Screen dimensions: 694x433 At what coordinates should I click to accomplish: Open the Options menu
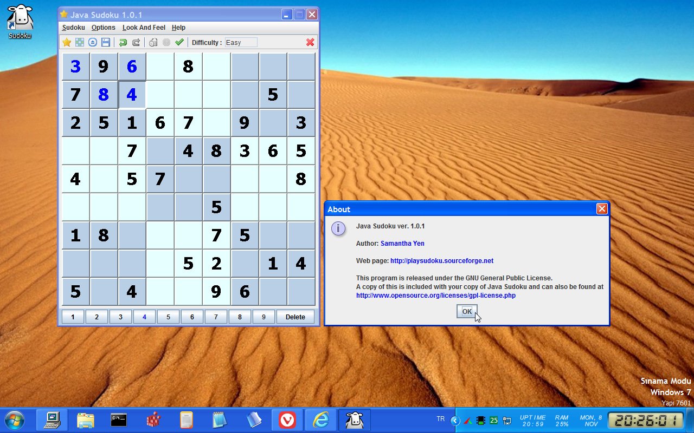coord(103,28)
